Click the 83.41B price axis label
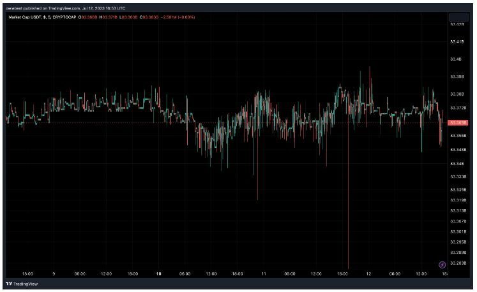Viewport: 477px width, 292px height. click(457, 42)
